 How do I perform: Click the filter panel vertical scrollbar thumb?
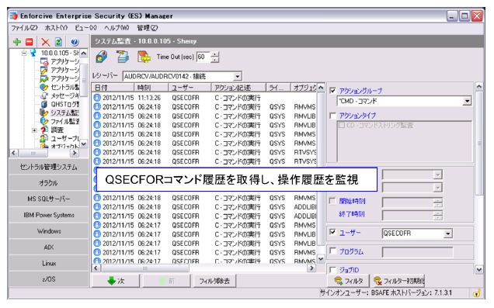coord(479,144)
